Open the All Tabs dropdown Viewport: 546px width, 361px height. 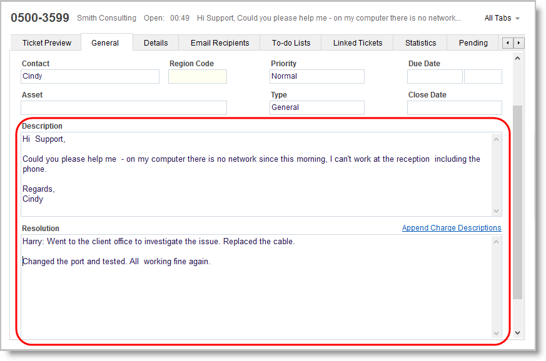[x=502, y=18]
